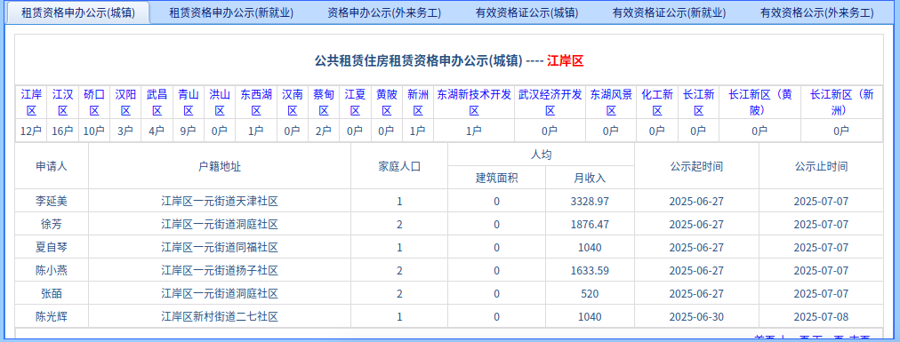Click the 户籍地址 column header
Screen dimensions: 900x342
click(x=220, y=167)
